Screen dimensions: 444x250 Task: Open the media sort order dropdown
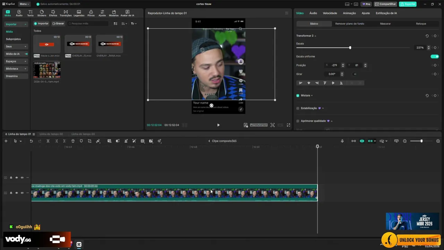pyautogui.click(x=124, y=24)
